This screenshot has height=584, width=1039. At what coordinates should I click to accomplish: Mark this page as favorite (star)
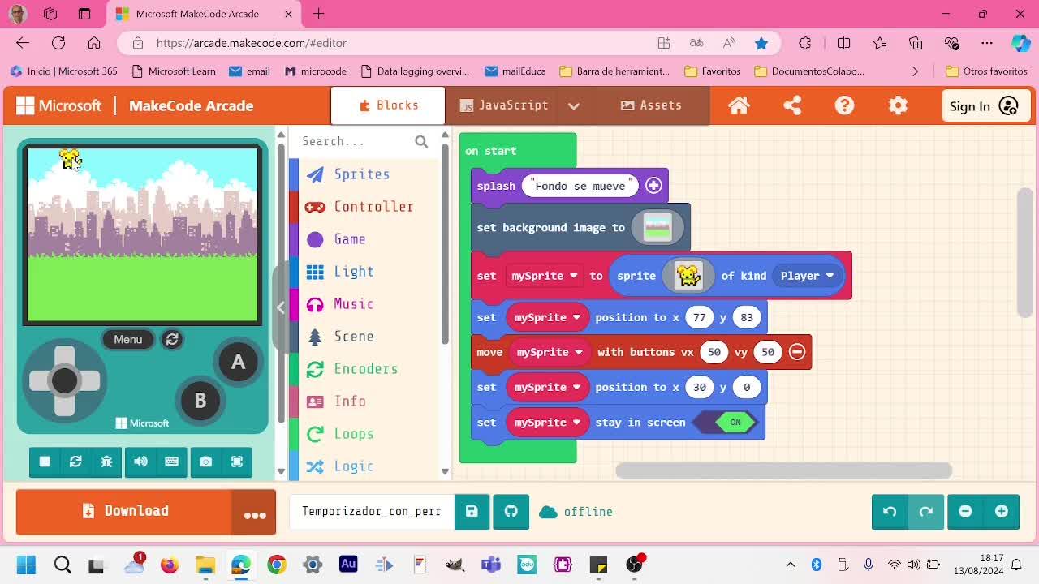(x=761, y=43)
